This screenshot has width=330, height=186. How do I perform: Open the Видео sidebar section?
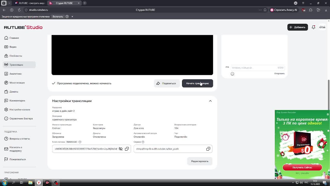coord(19,47)
